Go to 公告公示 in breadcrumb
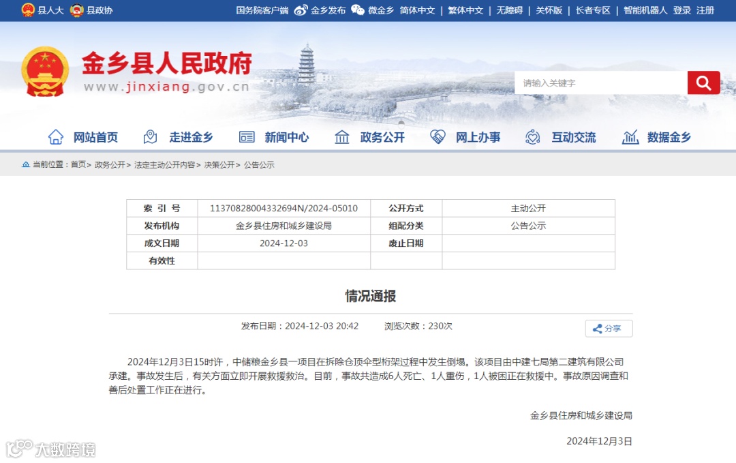 259,164
